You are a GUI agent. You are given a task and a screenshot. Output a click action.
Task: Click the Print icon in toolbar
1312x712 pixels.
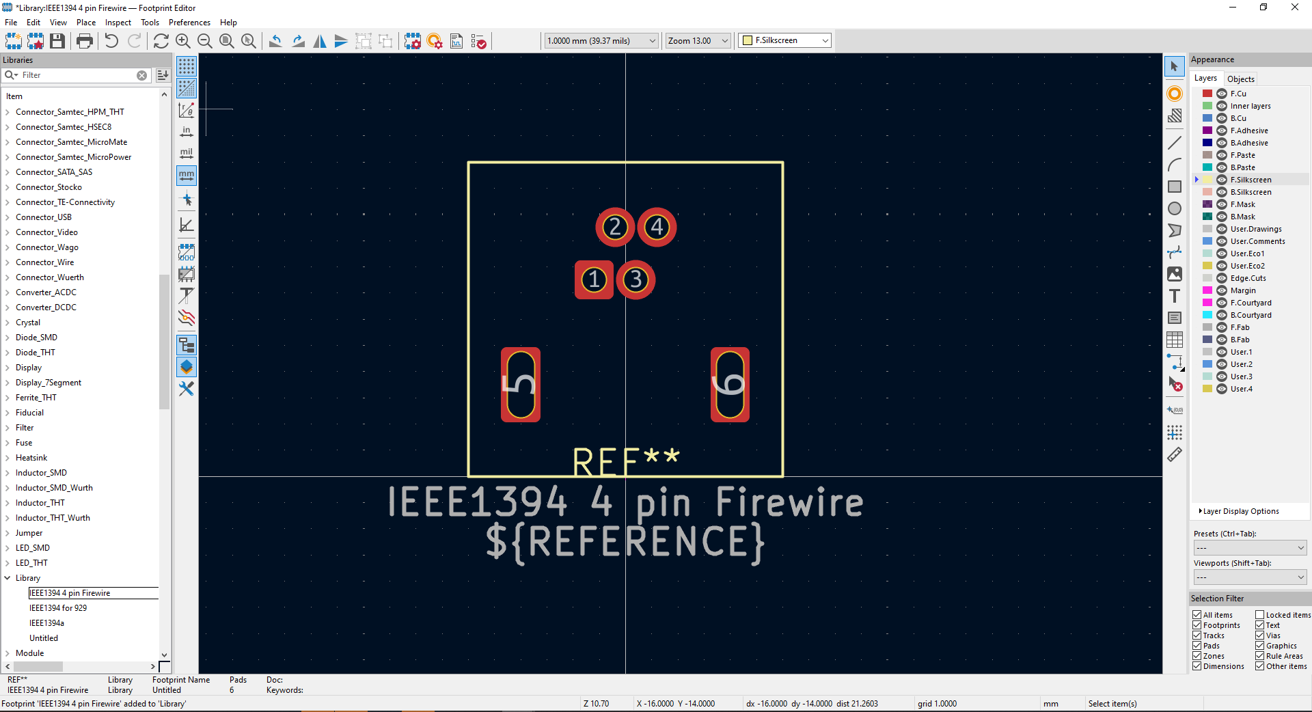pos(85,41)
